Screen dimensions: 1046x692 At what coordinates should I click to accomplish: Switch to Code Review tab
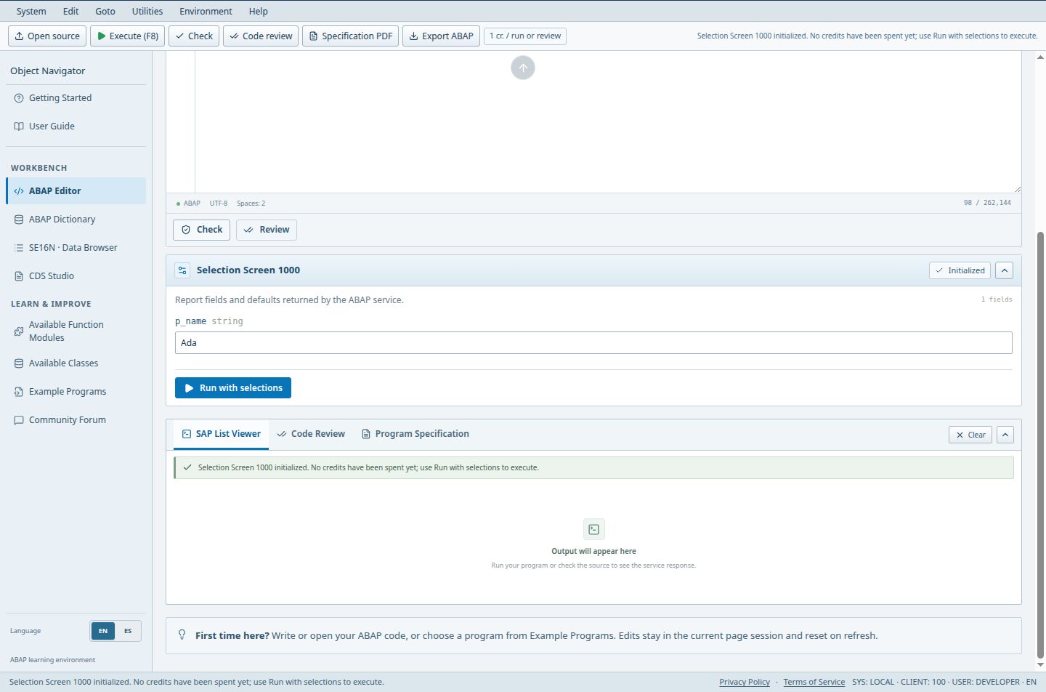coord(311,434)
